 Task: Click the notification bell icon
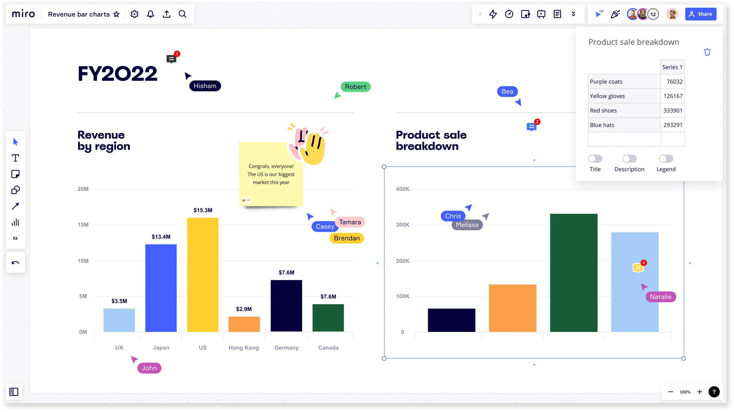tap(150, 14)
